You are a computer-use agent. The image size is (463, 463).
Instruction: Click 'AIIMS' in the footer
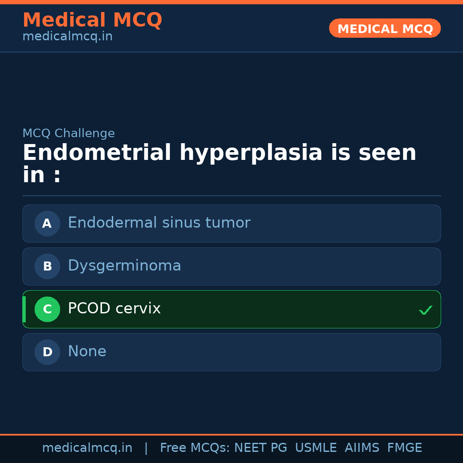pos(362,448)
